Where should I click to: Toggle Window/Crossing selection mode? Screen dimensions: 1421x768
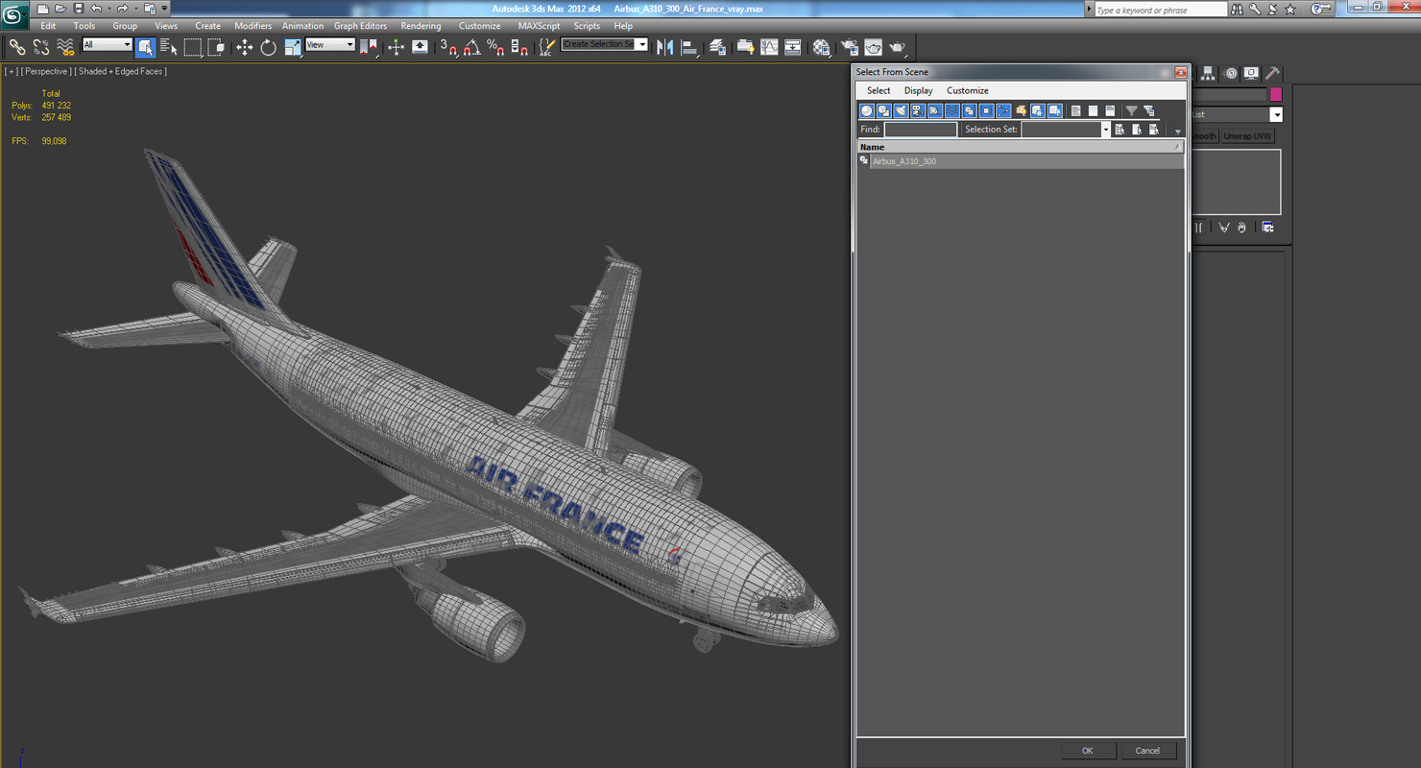pos(216,47)
